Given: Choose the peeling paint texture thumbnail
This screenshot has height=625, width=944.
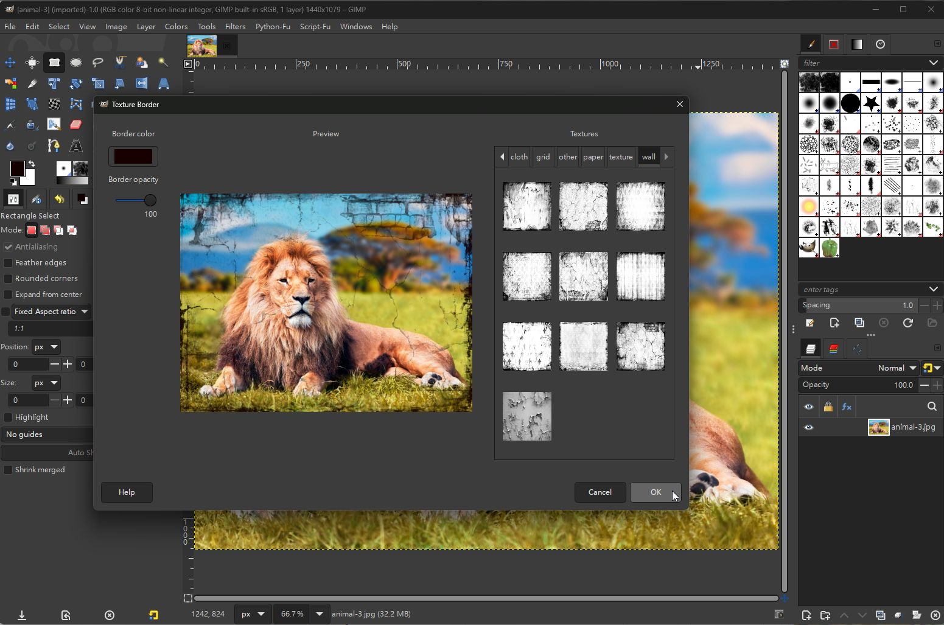Looking at the screenshot, I should coord(527,417).
